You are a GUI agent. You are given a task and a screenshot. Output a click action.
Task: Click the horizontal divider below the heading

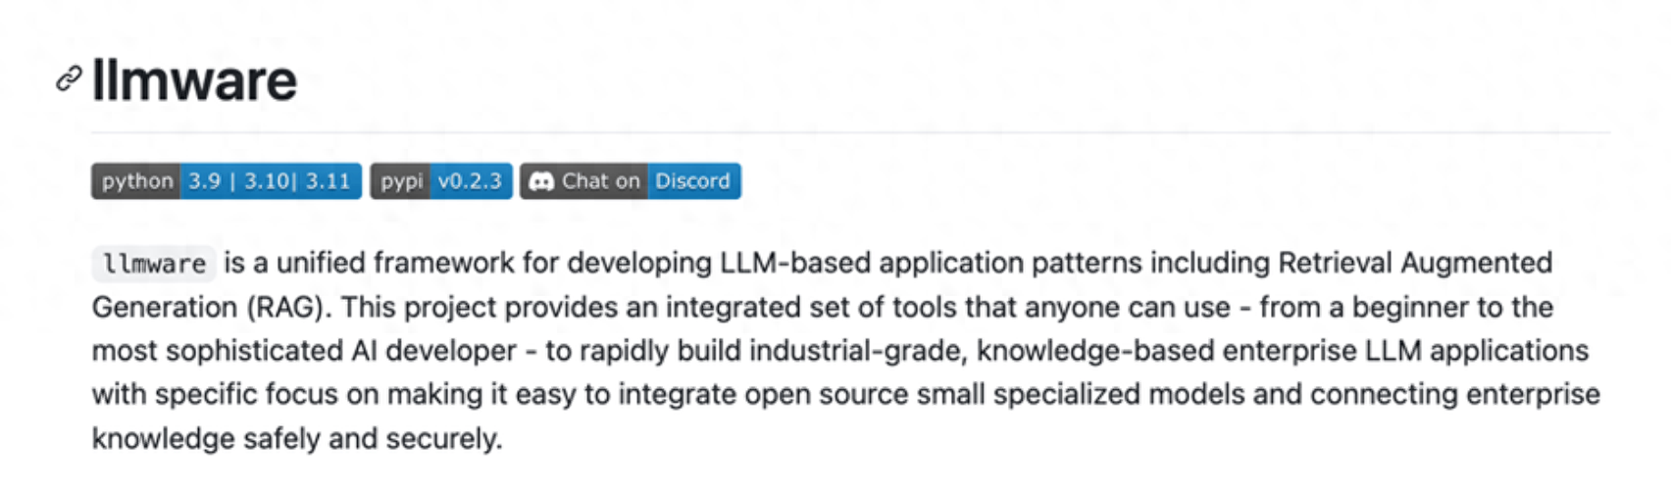click(850, 131)
